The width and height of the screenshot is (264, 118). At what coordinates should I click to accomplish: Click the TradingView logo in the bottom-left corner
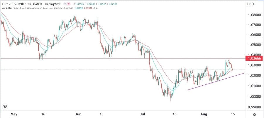pyautogui.click(x=5, y=106)
